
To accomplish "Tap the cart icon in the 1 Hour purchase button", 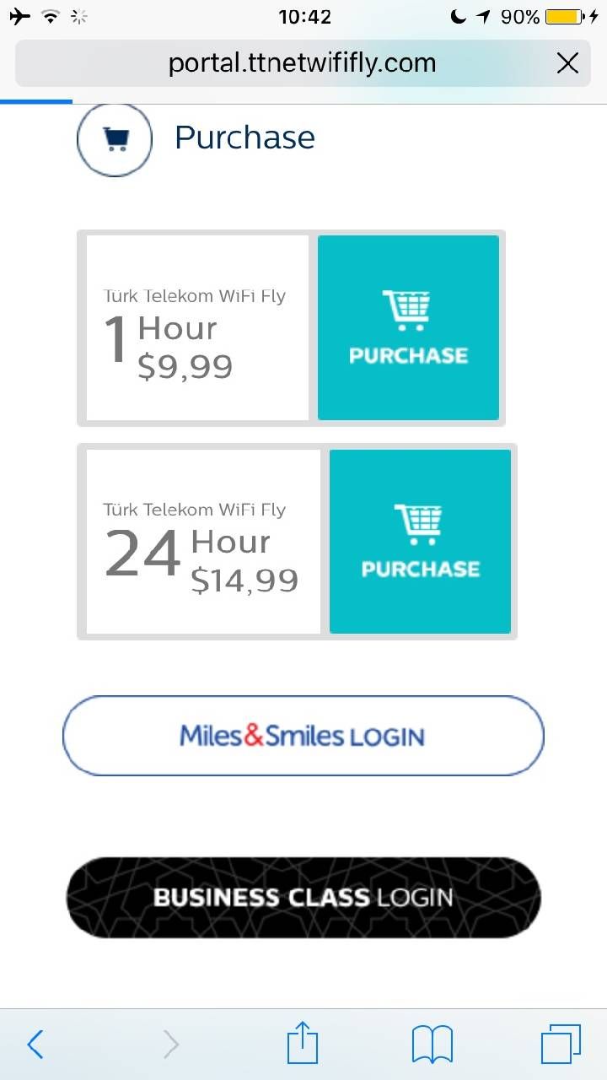I will (407, 310).
